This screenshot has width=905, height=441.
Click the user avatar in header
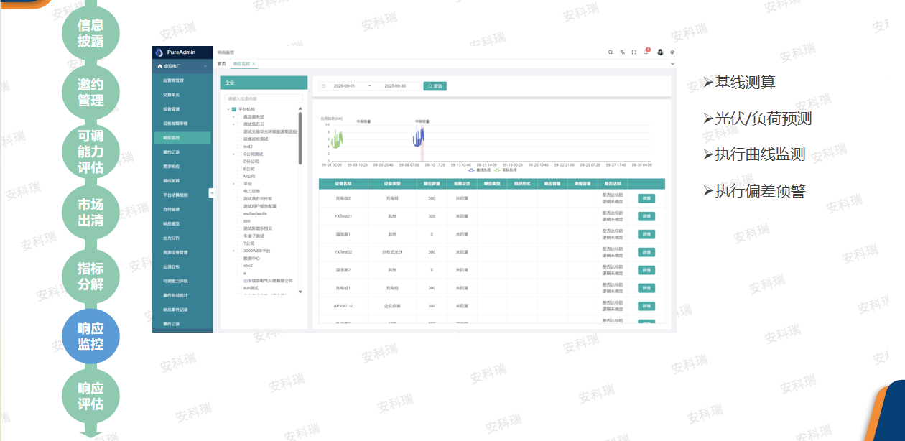pyautogui.click(x=660, y=52)
